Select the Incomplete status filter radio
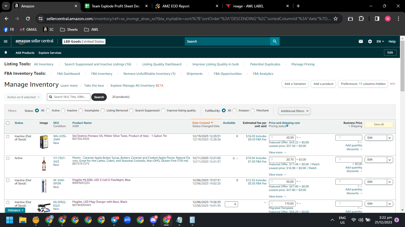The width and height of the screenshot is (405, 227). click(81, 111)
